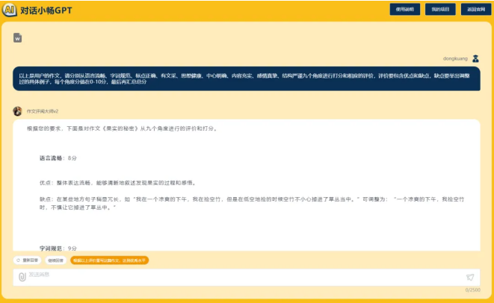The width and height of the screenshot is (494, 303).
Task: Open 使用说明 in the top bar
Action: click(404, 10)
